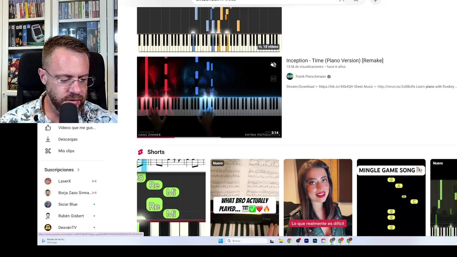Screen dimensions: 457x257
Task: Click 15 M de visualizaciones text
Action: coord(305,67)
